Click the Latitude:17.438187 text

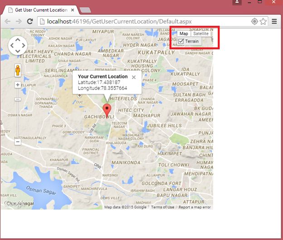click(99, 82)
